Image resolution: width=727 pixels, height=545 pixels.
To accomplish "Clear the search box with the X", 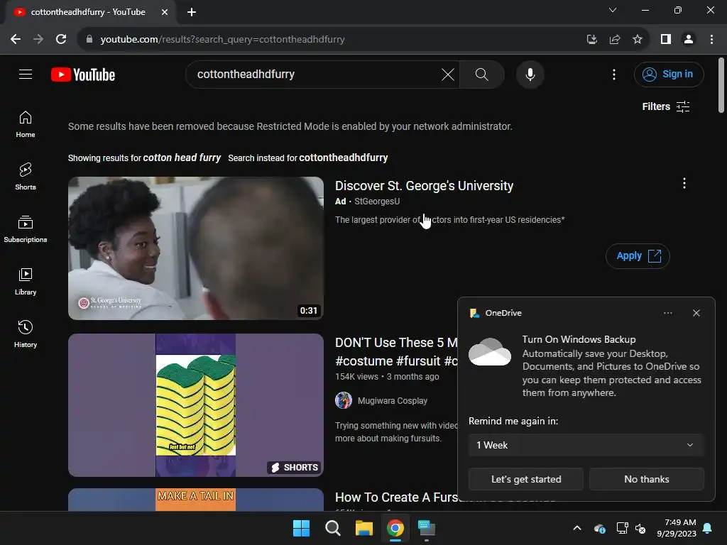I will (448, 74).
